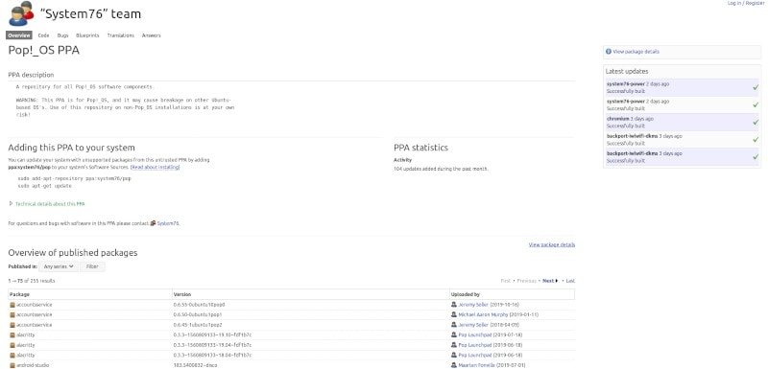Image resolution: width=768 pixels, height=369 pixels.
Task: Click person icon beside Jeremy Soller (2019-10-16)
Action: [x=454, y=305]
